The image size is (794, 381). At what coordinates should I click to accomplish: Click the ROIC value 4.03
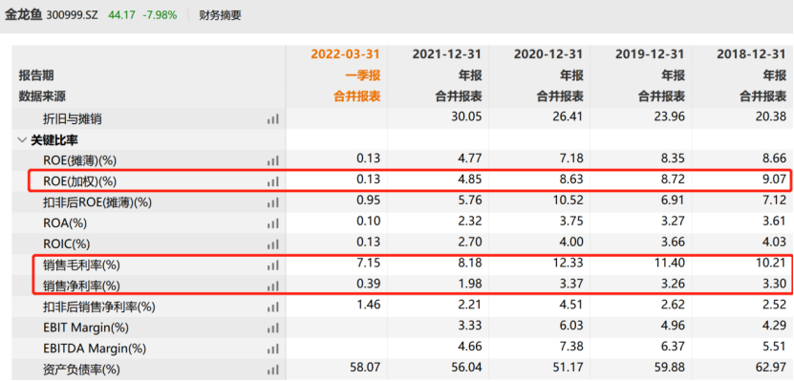click(774, 243)
